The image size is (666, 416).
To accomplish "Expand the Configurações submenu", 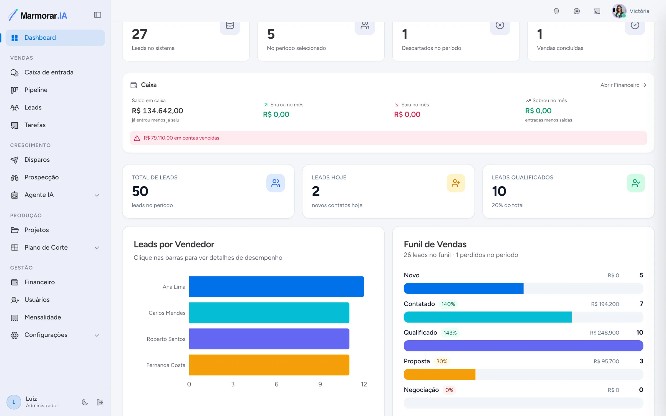I will 97,335.
